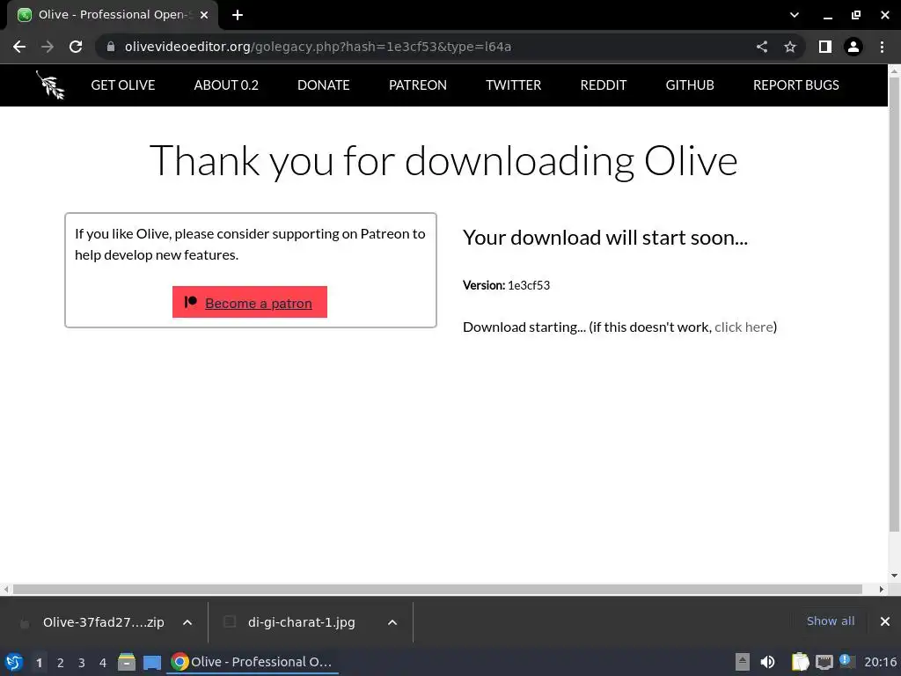Viewport: 901px width, 676px height.
Task: Click the network tray icon
Action: tap(824, 662)
